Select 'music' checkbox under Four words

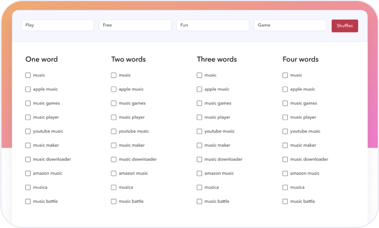(285, 75)
